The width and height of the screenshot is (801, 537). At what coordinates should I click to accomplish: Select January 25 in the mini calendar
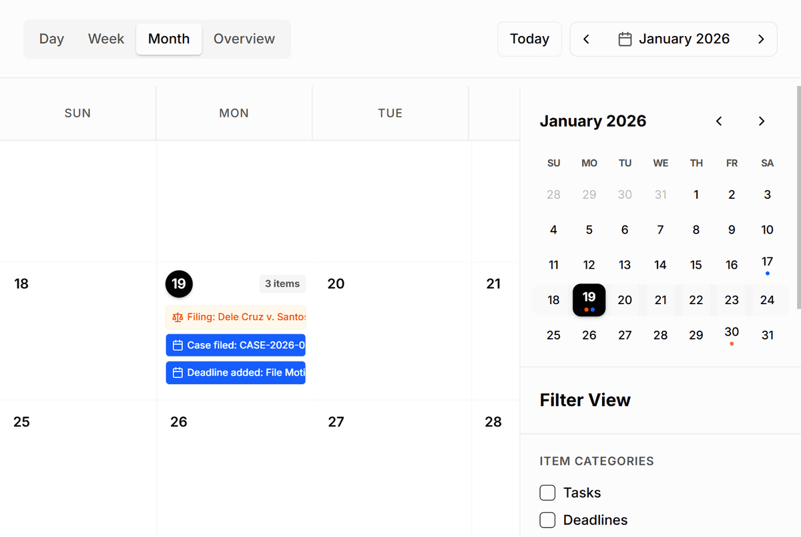click(553, 335)
